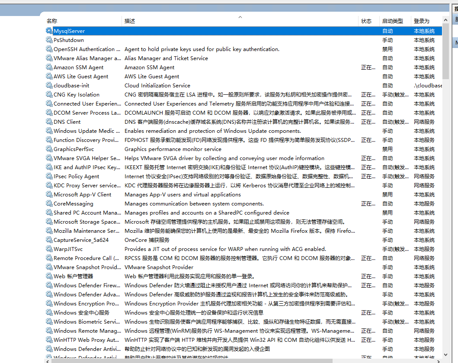Viewport: 458px width, 363px height.
Task: Select the Windows Defender Firewall service name
Action: coord(87,285)
